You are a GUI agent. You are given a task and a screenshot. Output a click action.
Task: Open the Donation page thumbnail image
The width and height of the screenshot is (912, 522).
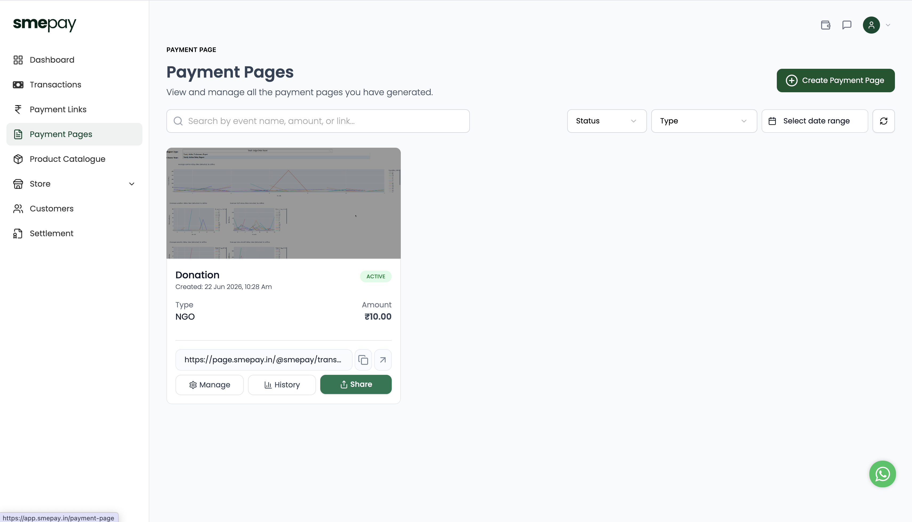[283, 203]
